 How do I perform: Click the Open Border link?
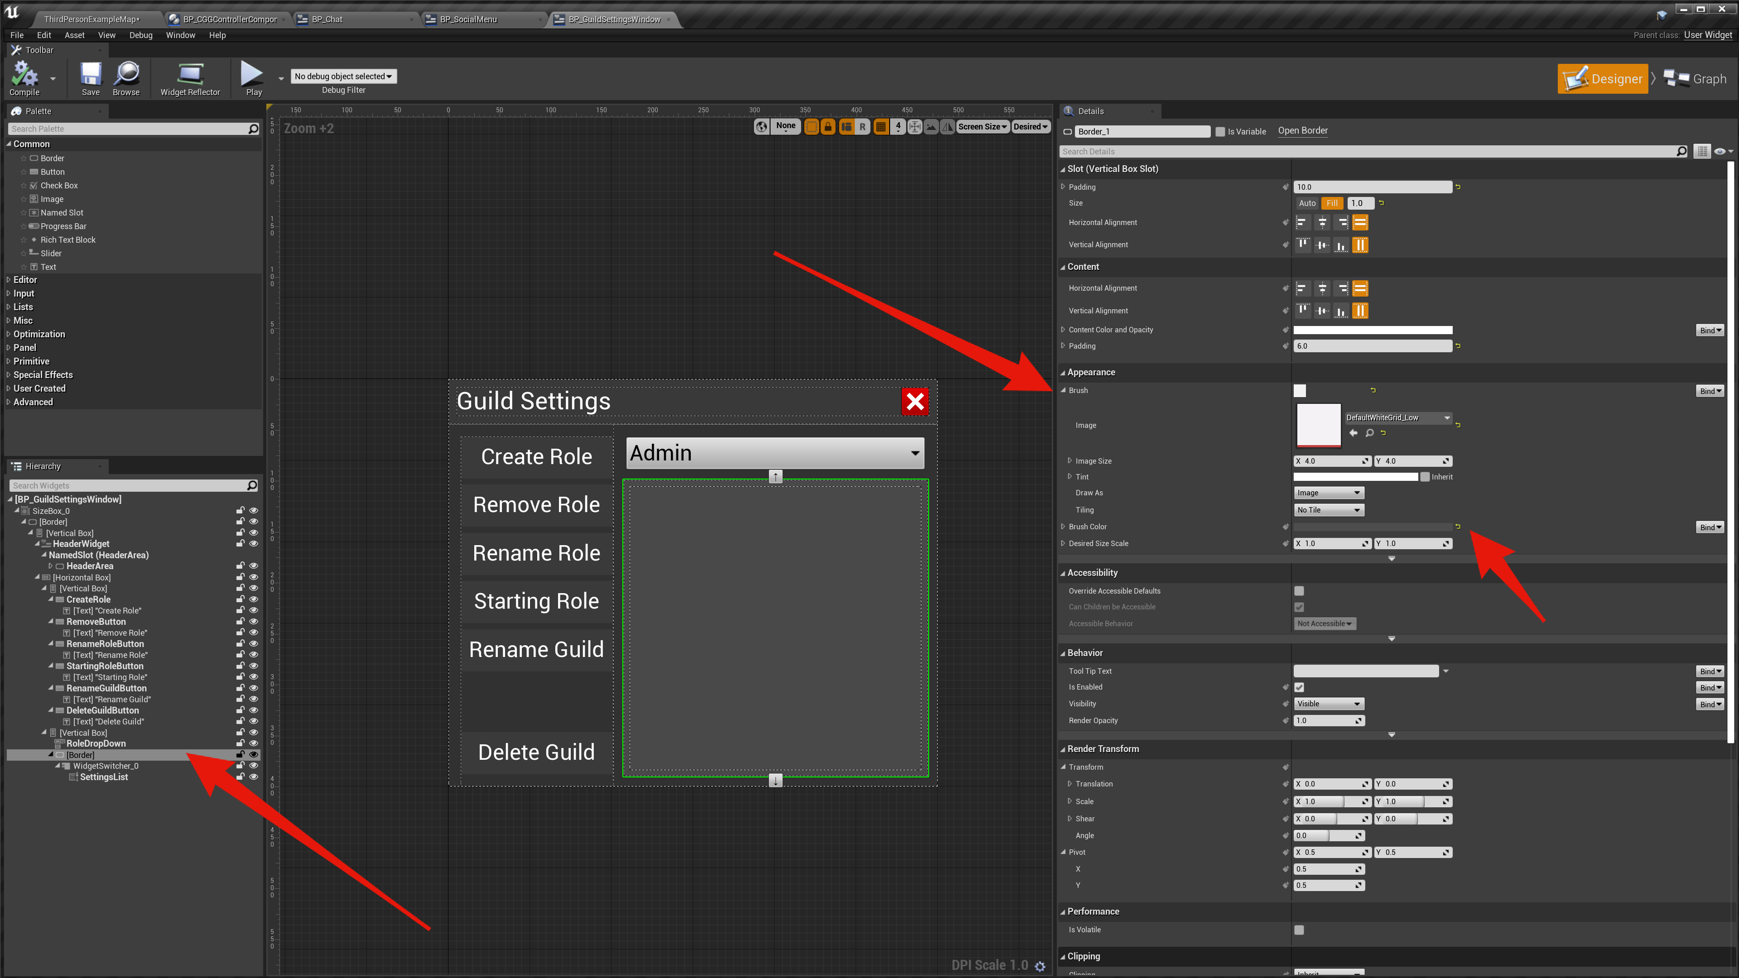click(x=1302, y=131)
